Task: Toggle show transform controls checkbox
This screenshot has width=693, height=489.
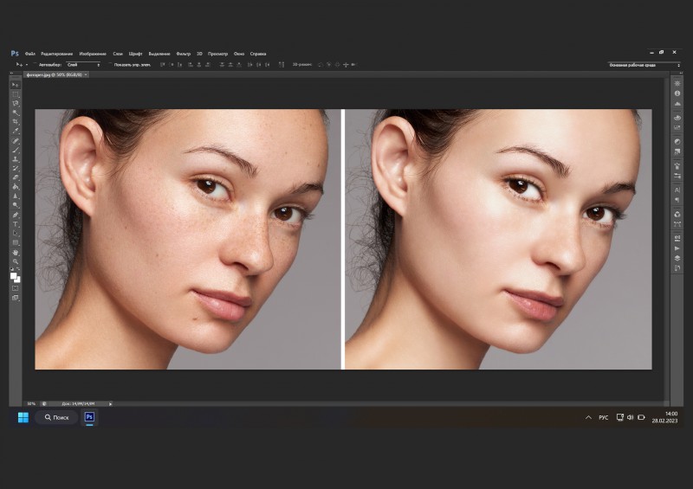Action: tap(111, 65)
